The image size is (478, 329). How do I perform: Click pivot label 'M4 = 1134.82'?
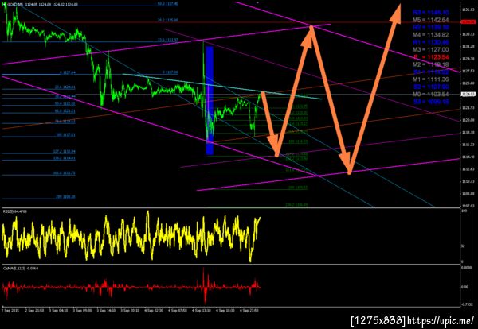(x=430, y=35)
